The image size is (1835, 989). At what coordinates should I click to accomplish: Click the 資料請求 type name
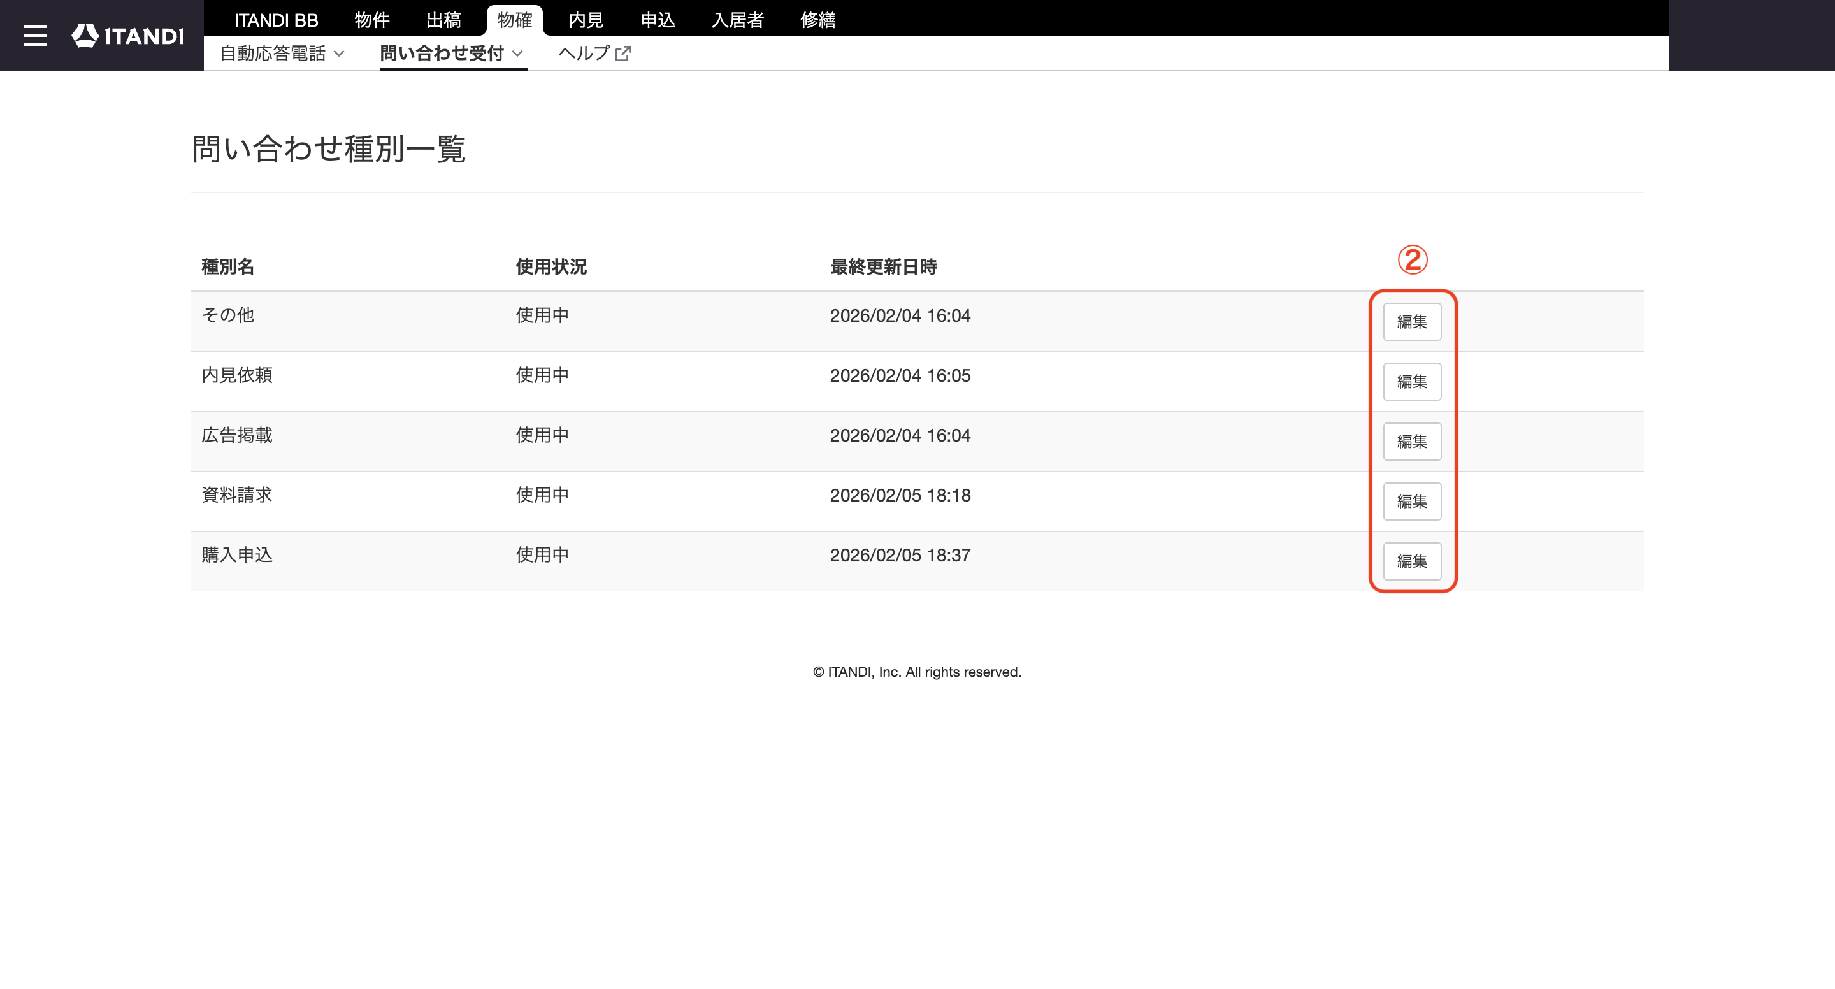(x=237, y=494)
